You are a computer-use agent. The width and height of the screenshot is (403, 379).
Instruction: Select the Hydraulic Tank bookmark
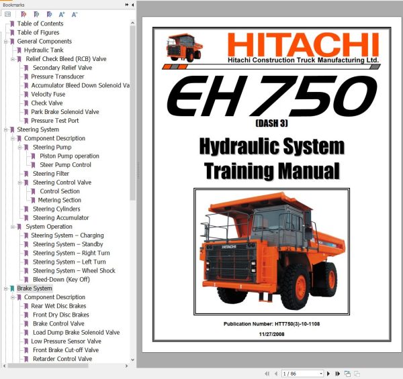click(44, 50)
